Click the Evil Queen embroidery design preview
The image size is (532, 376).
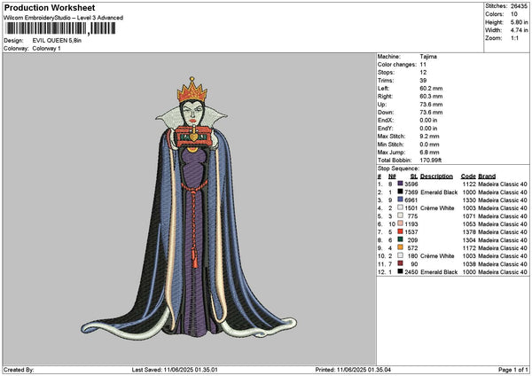[189, 208]
